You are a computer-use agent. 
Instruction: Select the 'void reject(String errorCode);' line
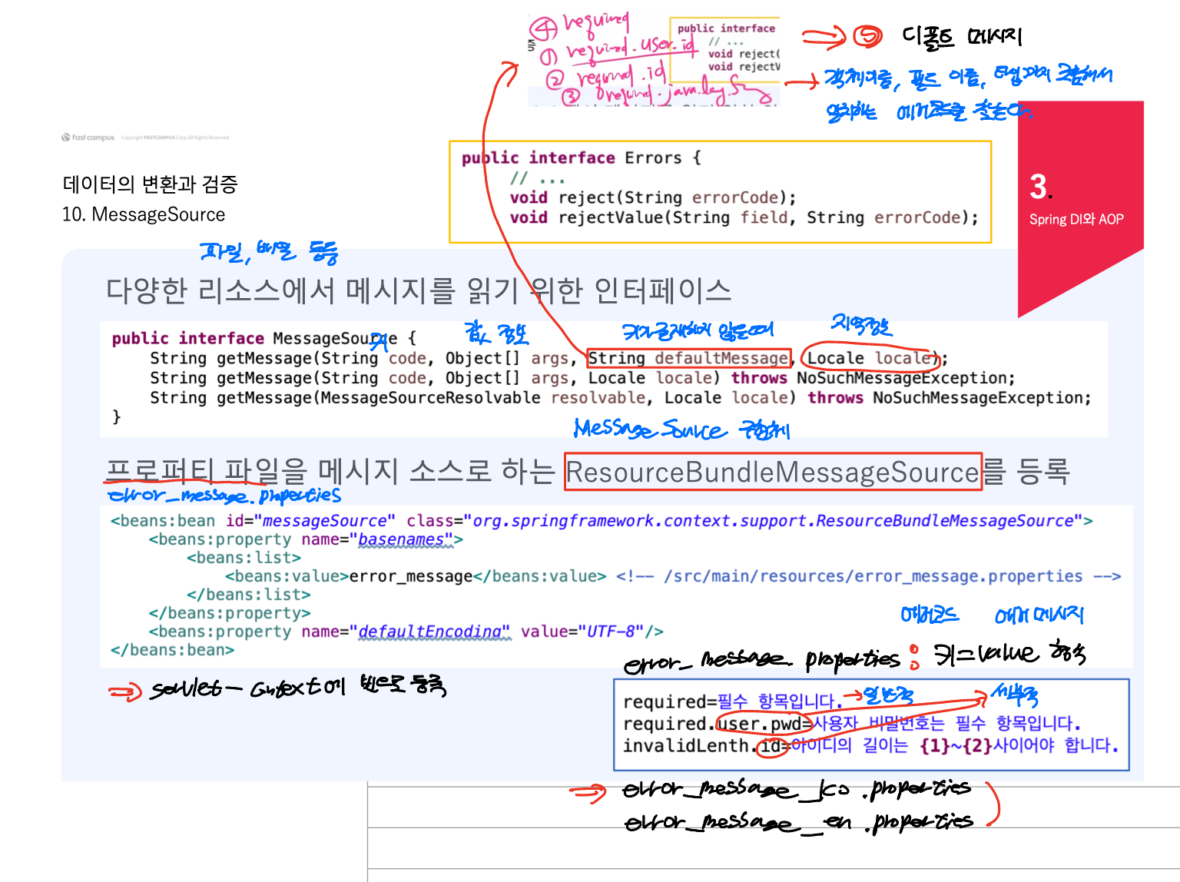(653, 197)
